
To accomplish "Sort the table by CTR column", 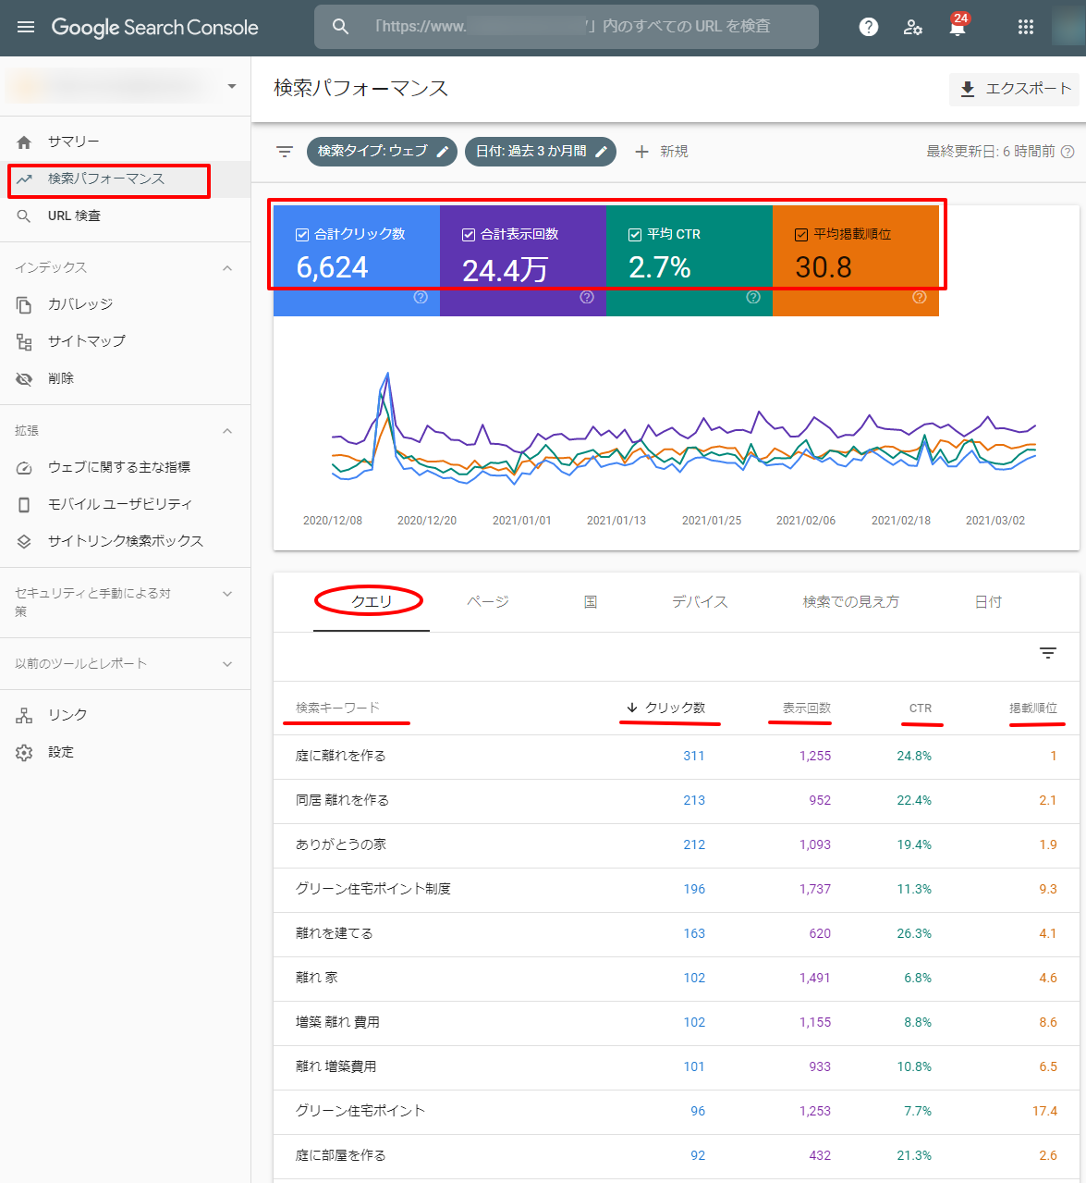I will tap(921, 708).
